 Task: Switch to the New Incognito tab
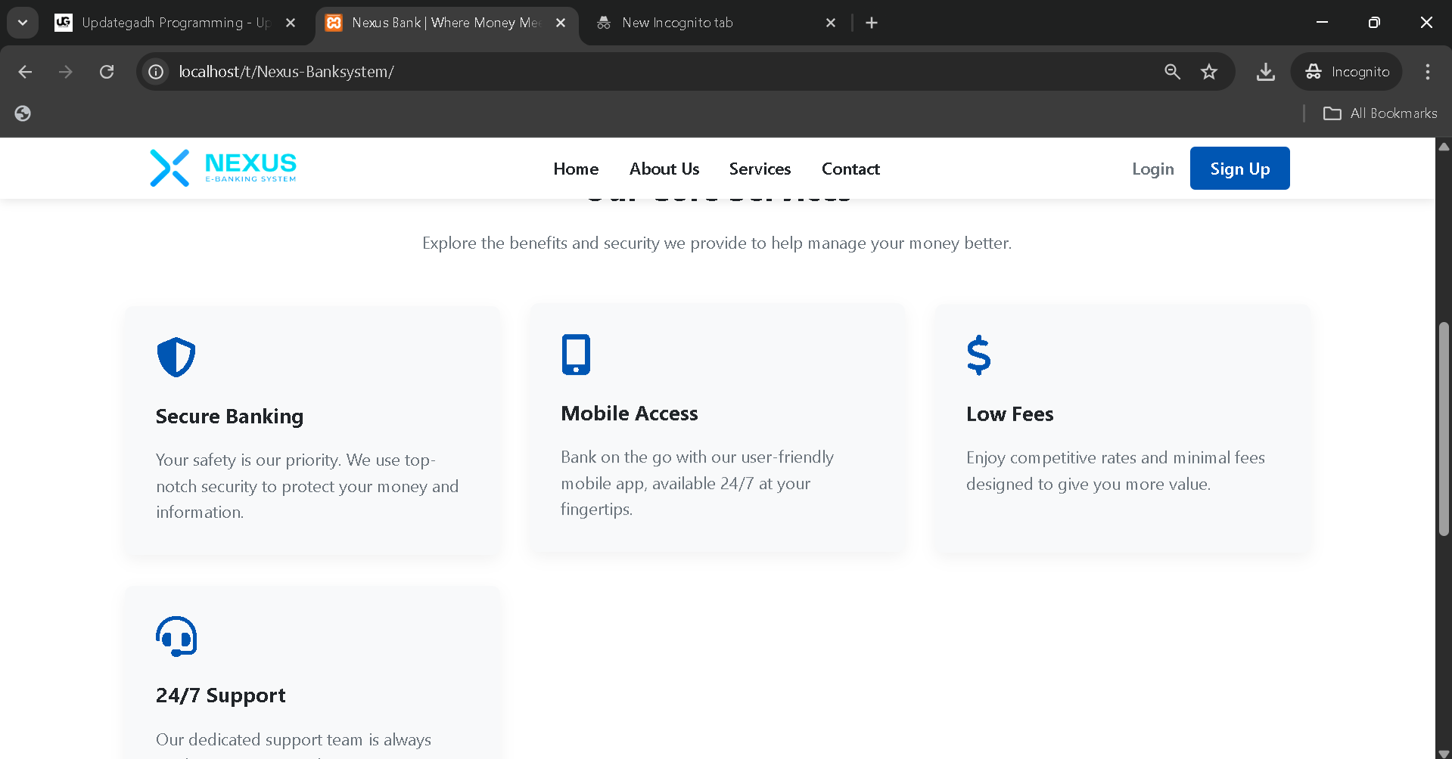676,23
